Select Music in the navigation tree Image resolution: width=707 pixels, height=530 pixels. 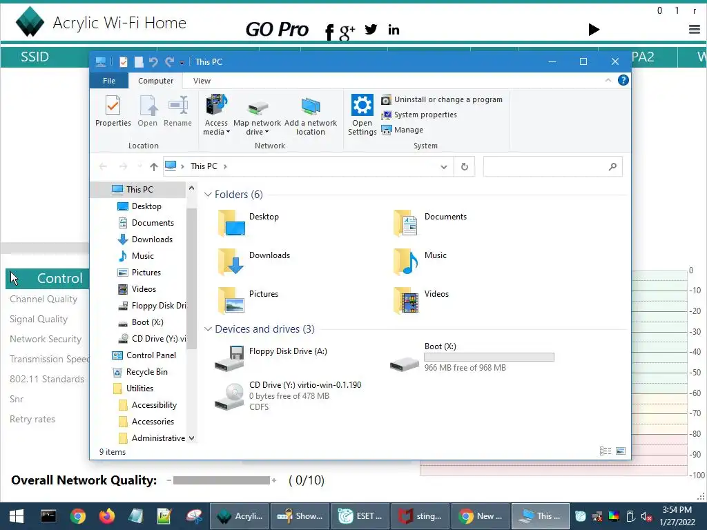point(142,256)
